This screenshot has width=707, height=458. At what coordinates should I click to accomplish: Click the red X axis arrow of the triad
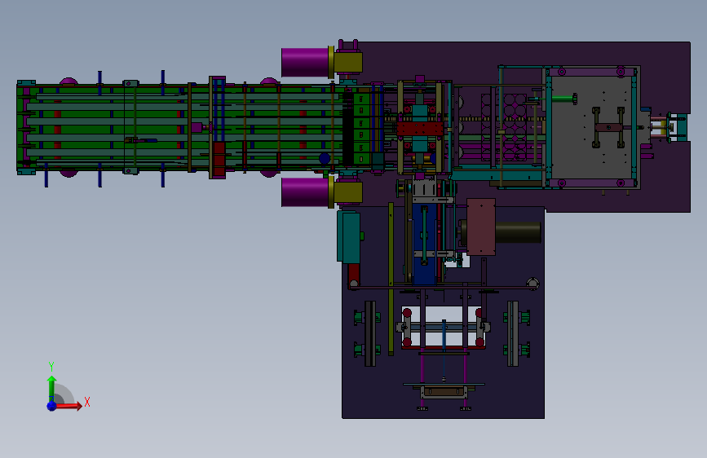coord(68,406)
